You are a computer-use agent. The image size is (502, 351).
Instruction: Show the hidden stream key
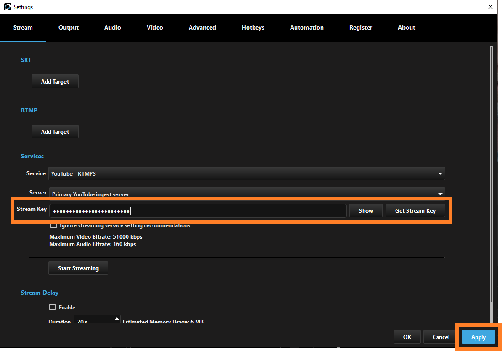pos(366,211)
